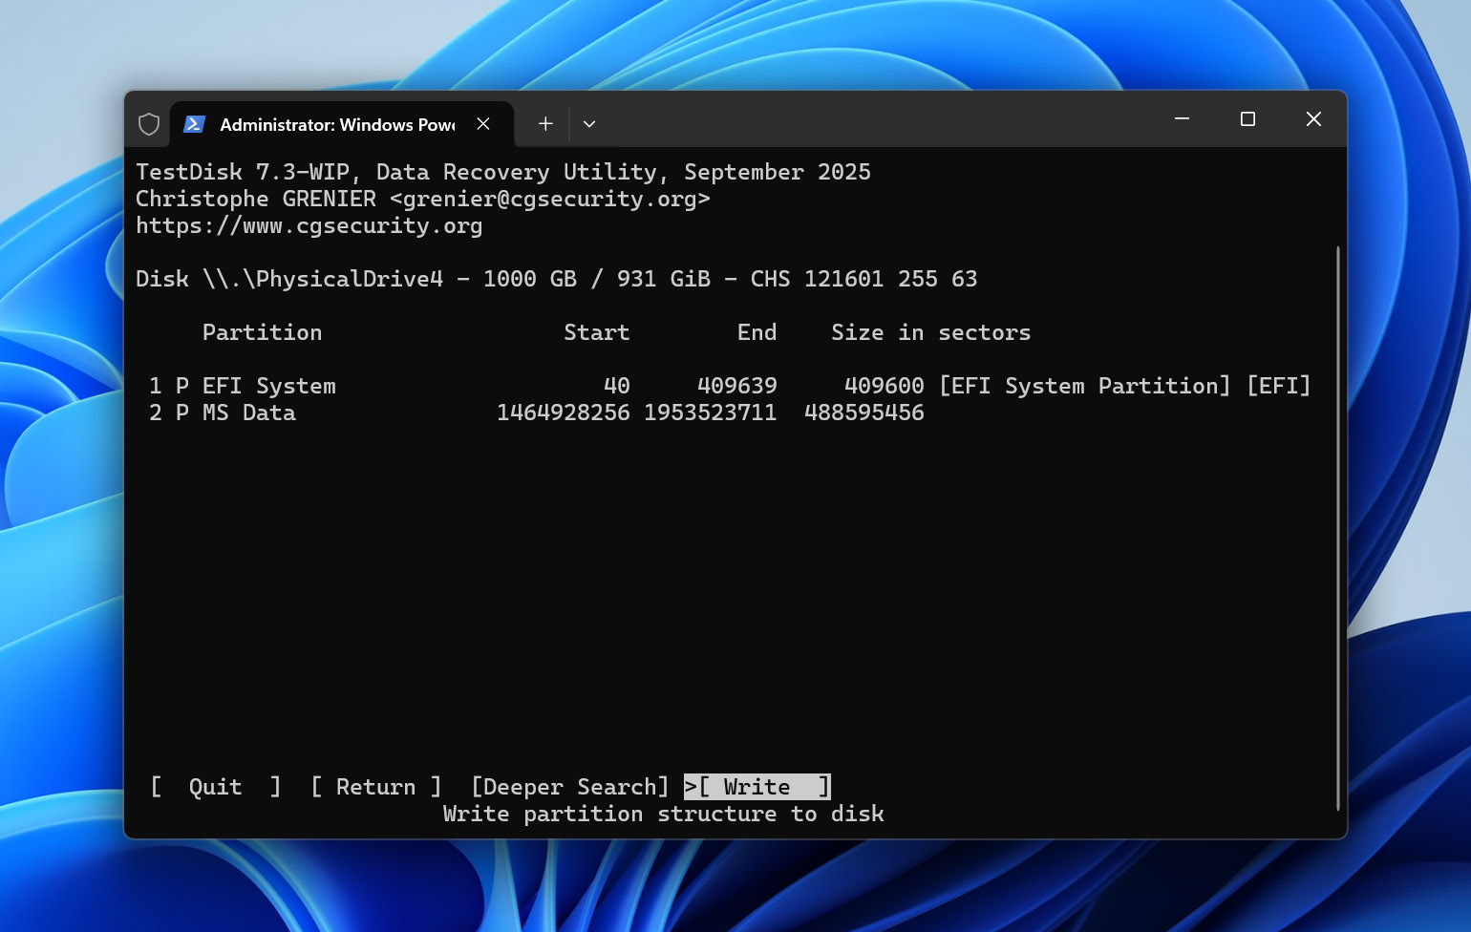Close the Administrator: Windows PowerShell tab

[x=483, y=124]
